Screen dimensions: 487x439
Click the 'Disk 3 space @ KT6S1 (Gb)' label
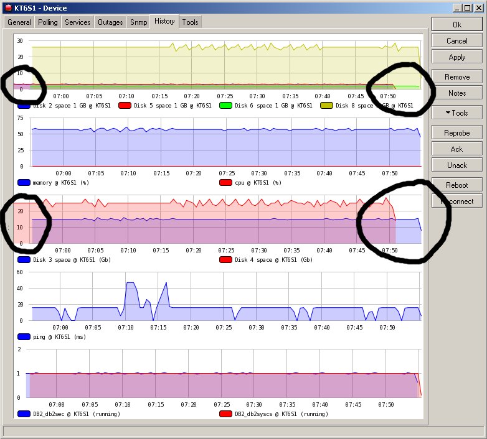coord(72,259)
